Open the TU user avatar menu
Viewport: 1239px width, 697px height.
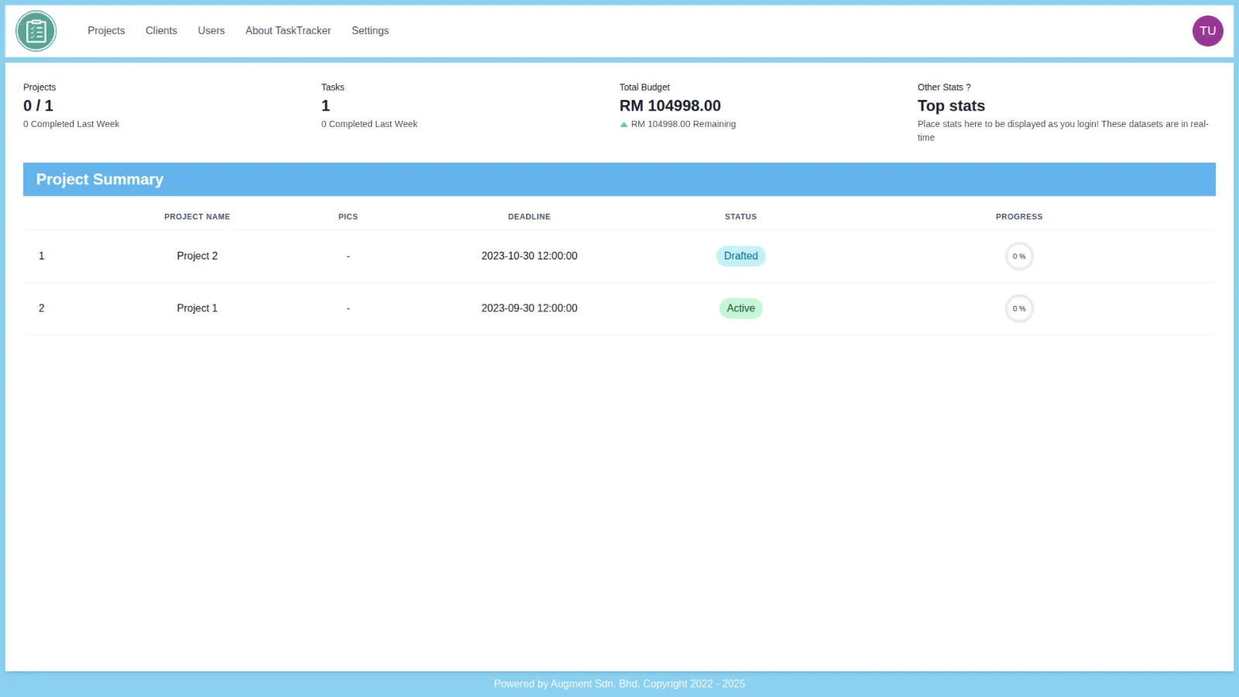coord(1207,31)
